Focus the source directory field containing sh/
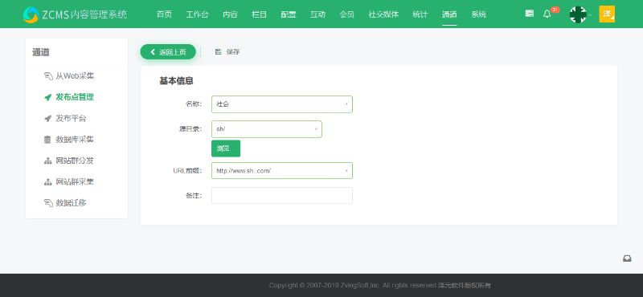The width and height of the screenshot is (643, 297). click(x=267, y=129)
